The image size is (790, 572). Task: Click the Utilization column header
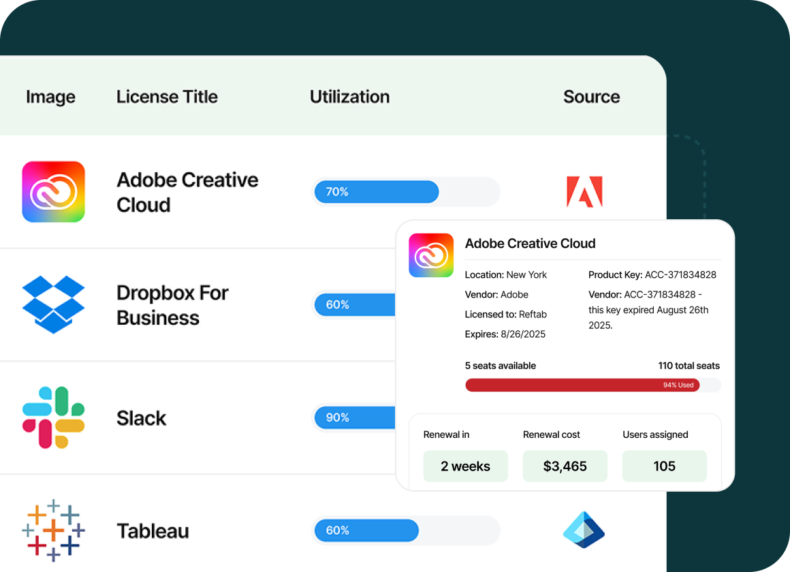point(349,97)
